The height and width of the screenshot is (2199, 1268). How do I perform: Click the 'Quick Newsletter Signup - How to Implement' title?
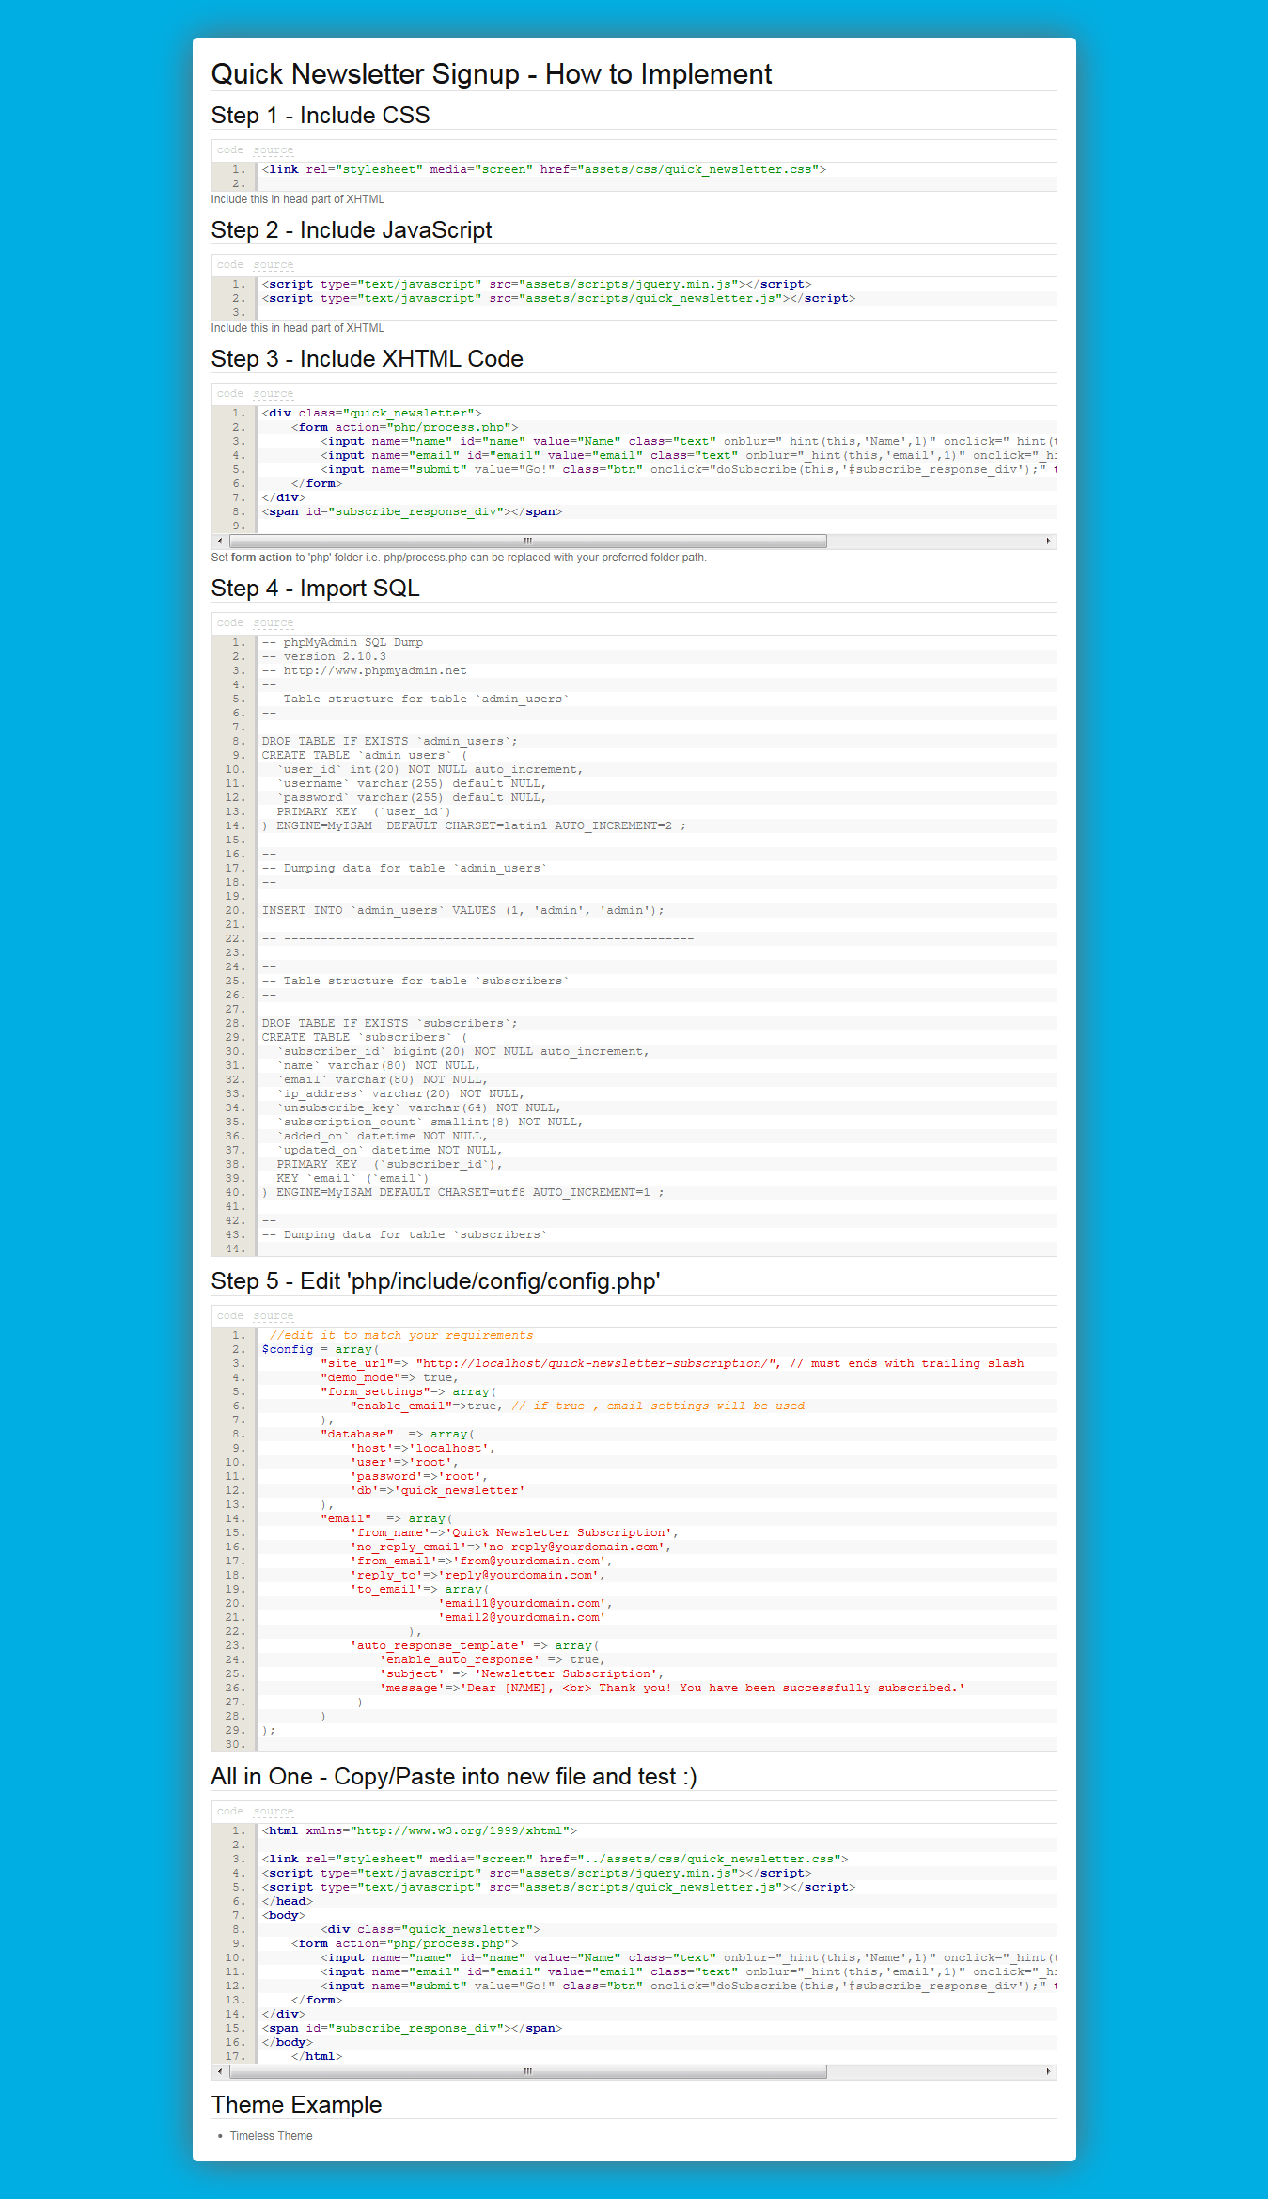click(492, 74)
